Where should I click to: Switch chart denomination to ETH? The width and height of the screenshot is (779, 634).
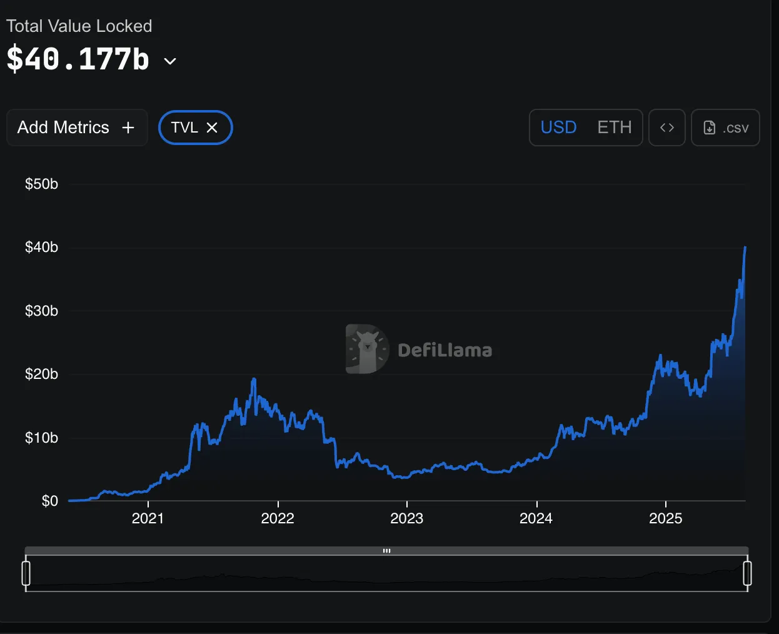[614, 128]
